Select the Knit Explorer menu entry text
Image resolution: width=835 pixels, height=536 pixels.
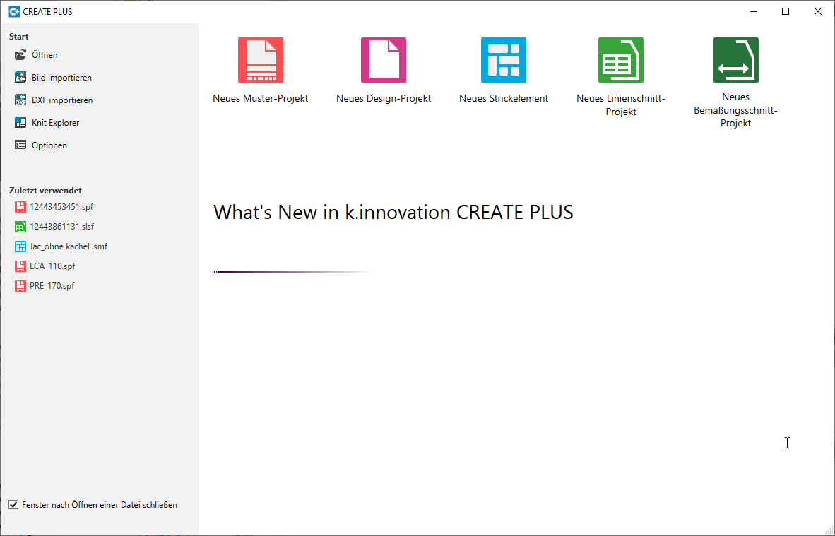pos(56,123)
